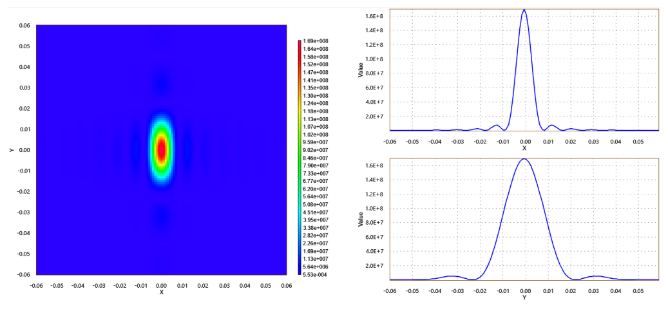The height and width of the screenshot is (311, 668).
Task: Click the -0.03 tick on the heatmap Y axis
Action: pos(23,212)
